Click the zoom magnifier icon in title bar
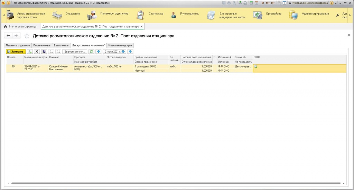This screenshot has height=190, width=354. (x=279, y=3)
